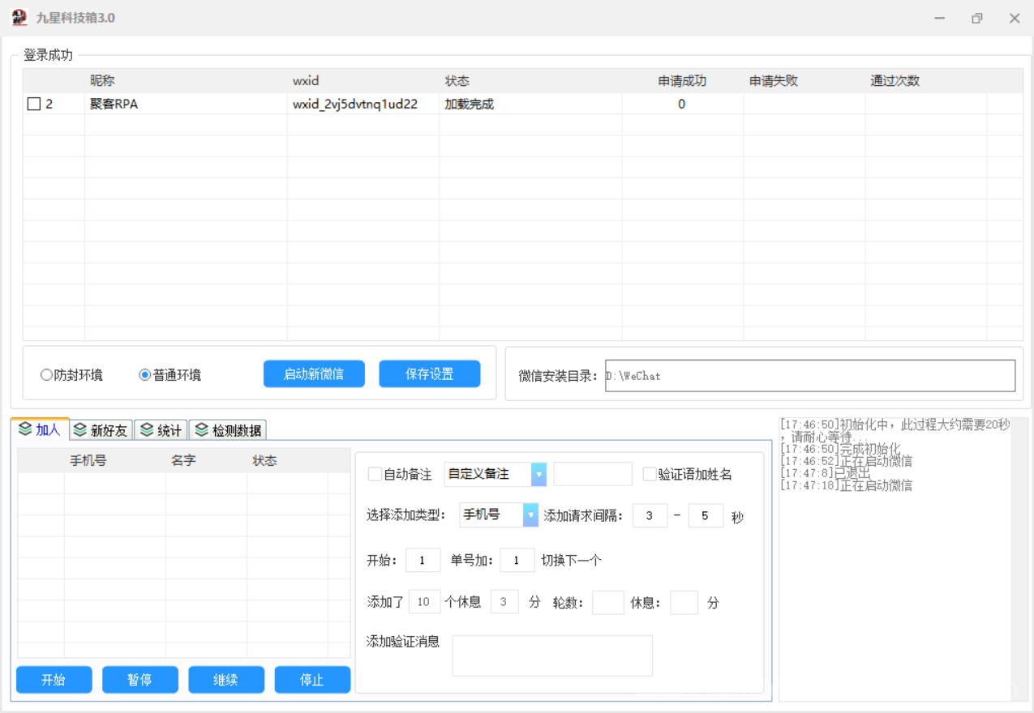The width and height of the screenshot is (1034, 713).
Task: Click the layers icon on the 加人 tab
Action: pyautogui.click(x=25, y=429)
